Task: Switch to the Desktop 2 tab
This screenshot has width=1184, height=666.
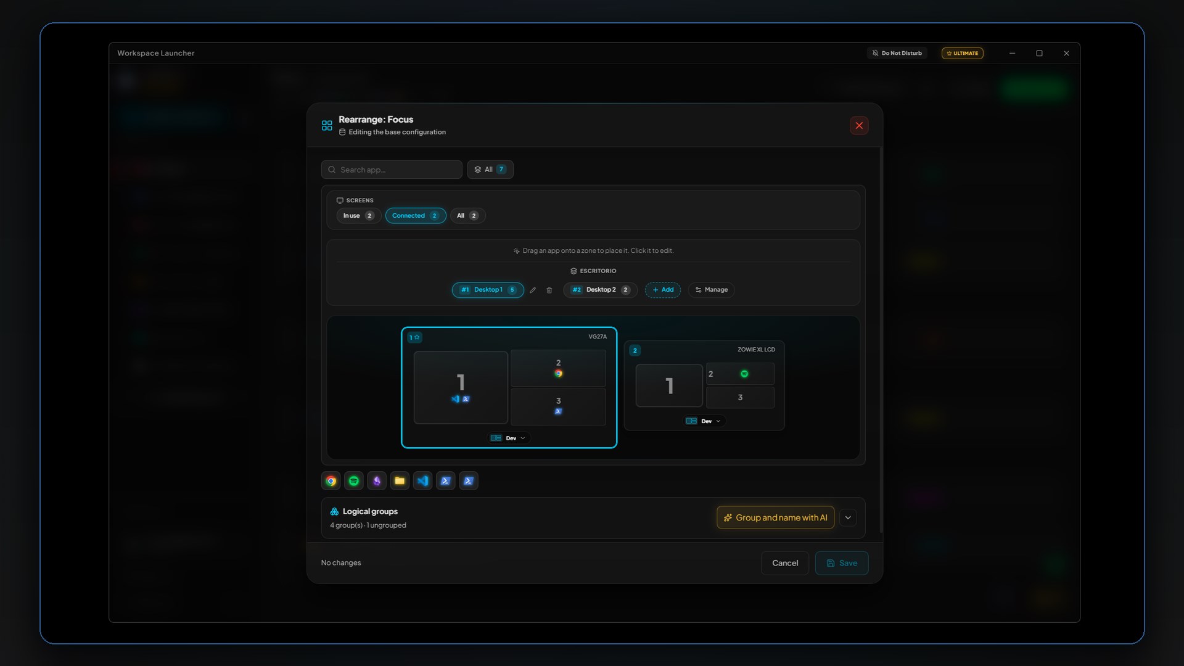Action: pos(600,290)
